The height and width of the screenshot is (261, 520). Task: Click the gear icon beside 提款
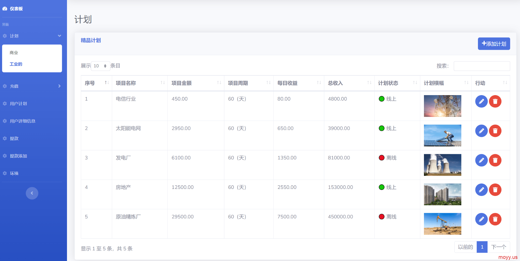pyautogui.click(x=5, y=138)
